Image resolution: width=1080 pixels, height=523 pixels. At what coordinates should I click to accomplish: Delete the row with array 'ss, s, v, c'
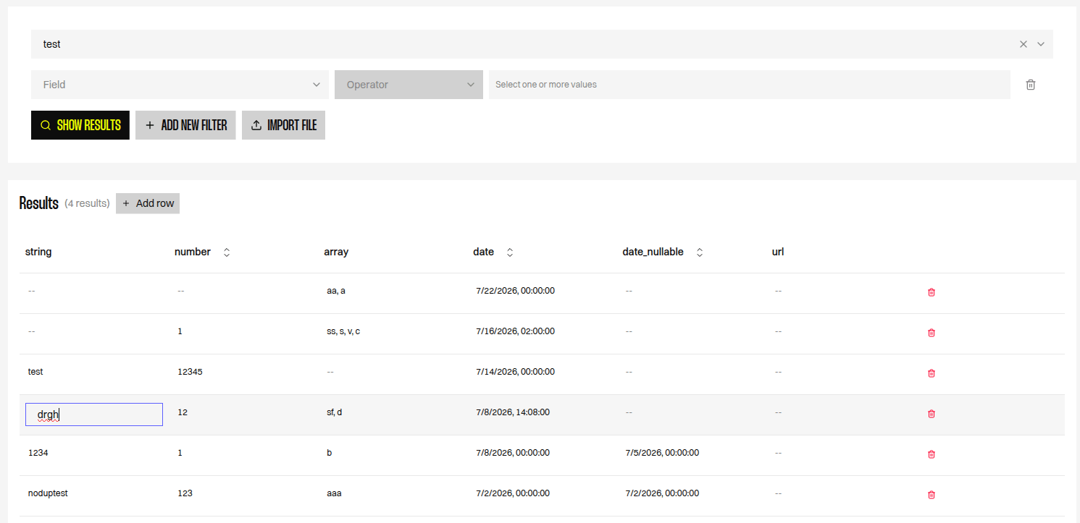pyautogui.click(x=932, y=333)
